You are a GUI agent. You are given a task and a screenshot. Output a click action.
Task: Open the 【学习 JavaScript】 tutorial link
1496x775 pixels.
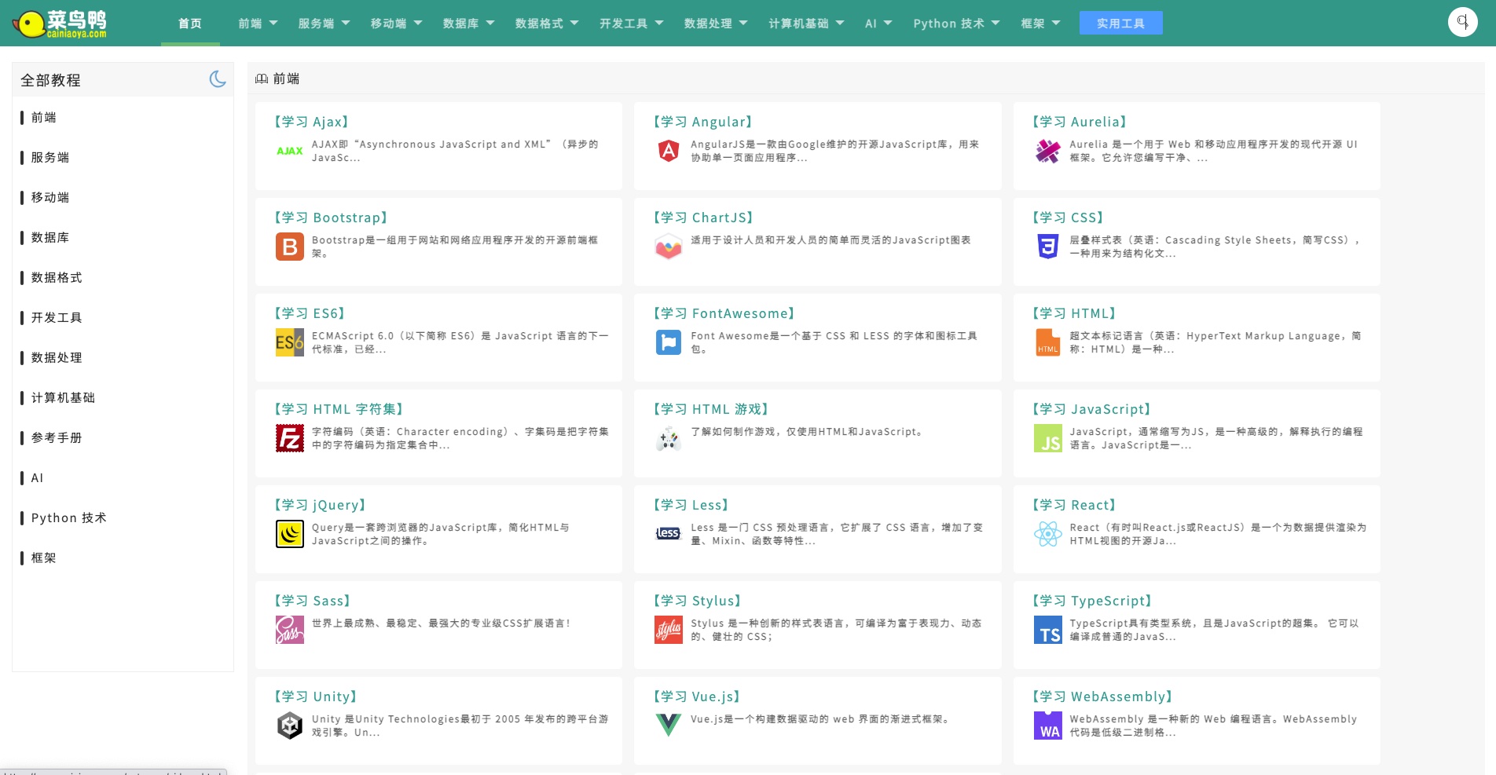click(1091, 409)
